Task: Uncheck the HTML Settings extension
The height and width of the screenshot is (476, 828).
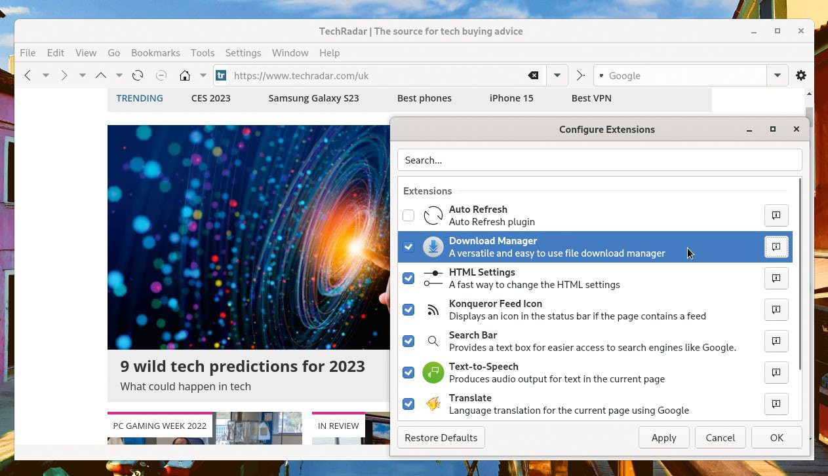Action: coord(408,278)
